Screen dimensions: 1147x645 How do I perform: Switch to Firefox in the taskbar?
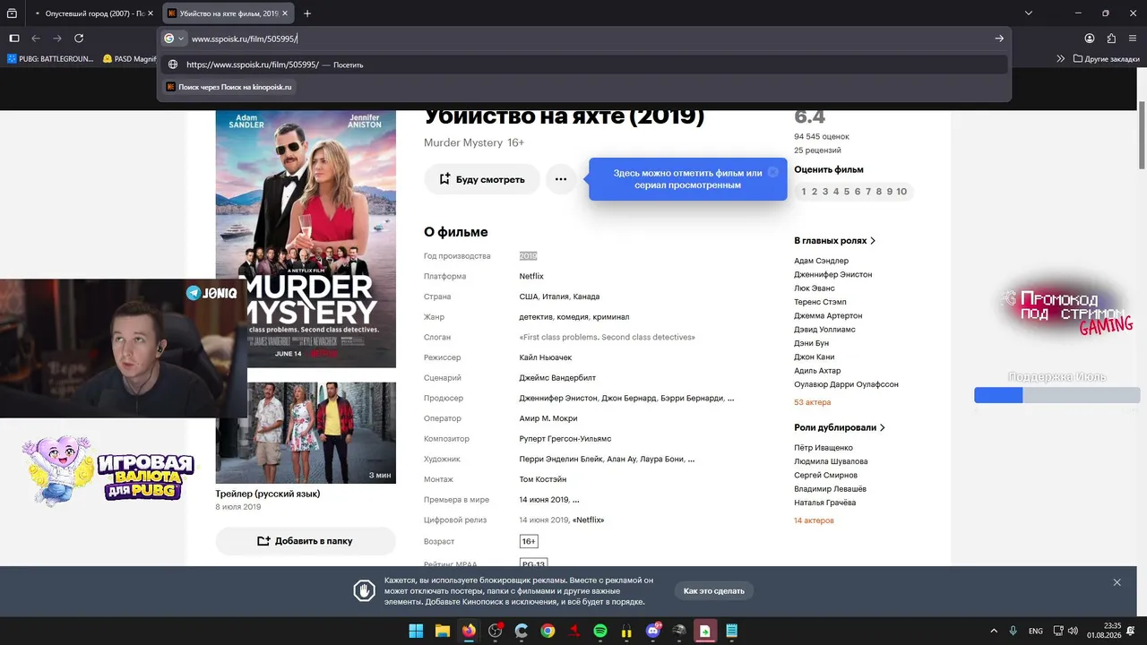coord(469,632)
